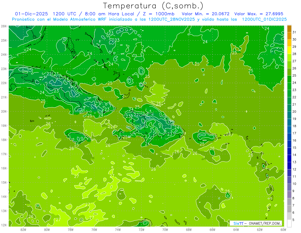
Task: Click color scale value 20
Action: point(294,111)
